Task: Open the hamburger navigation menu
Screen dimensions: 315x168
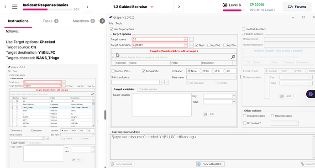Action: click(x=15, y=7)
